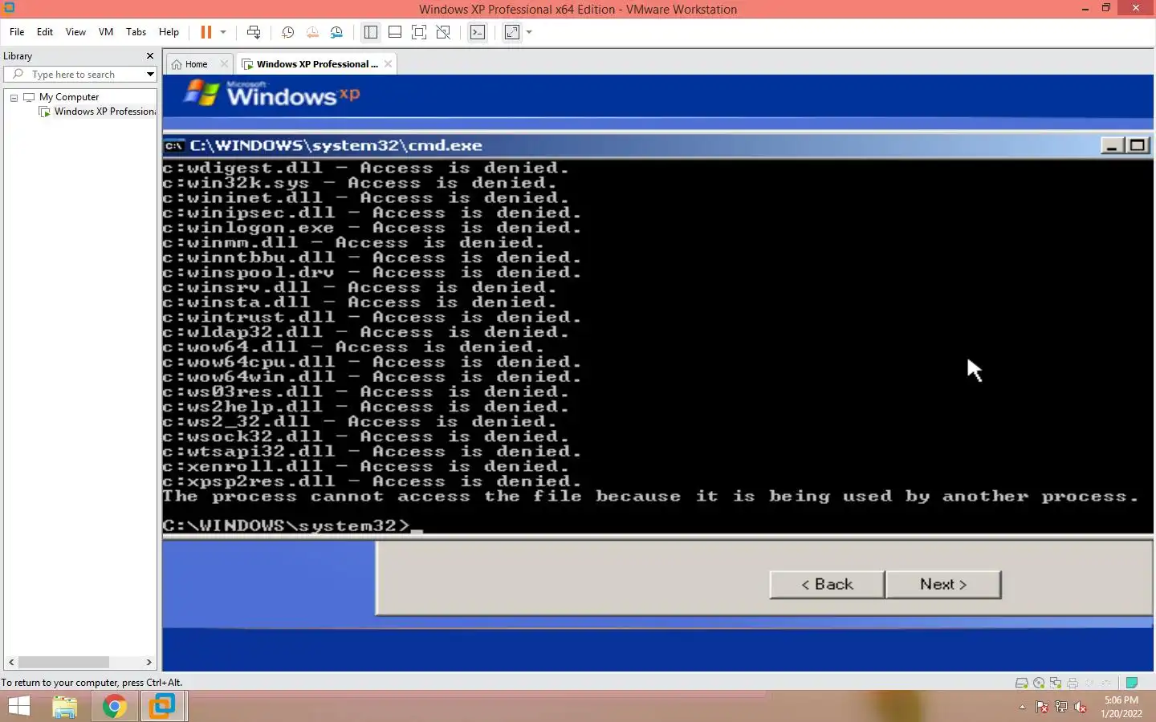Click the message log note icon
This screenshot has height=722, width=1156.
click(1132, 683)
